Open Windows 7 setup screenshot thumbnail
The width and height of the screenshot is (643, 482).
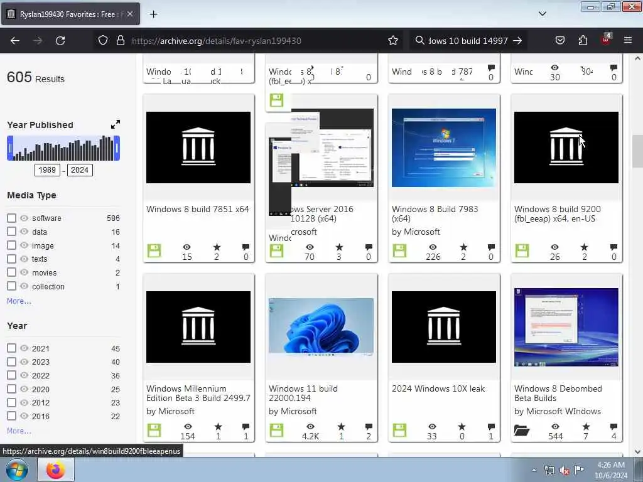[x=444, y=147]
